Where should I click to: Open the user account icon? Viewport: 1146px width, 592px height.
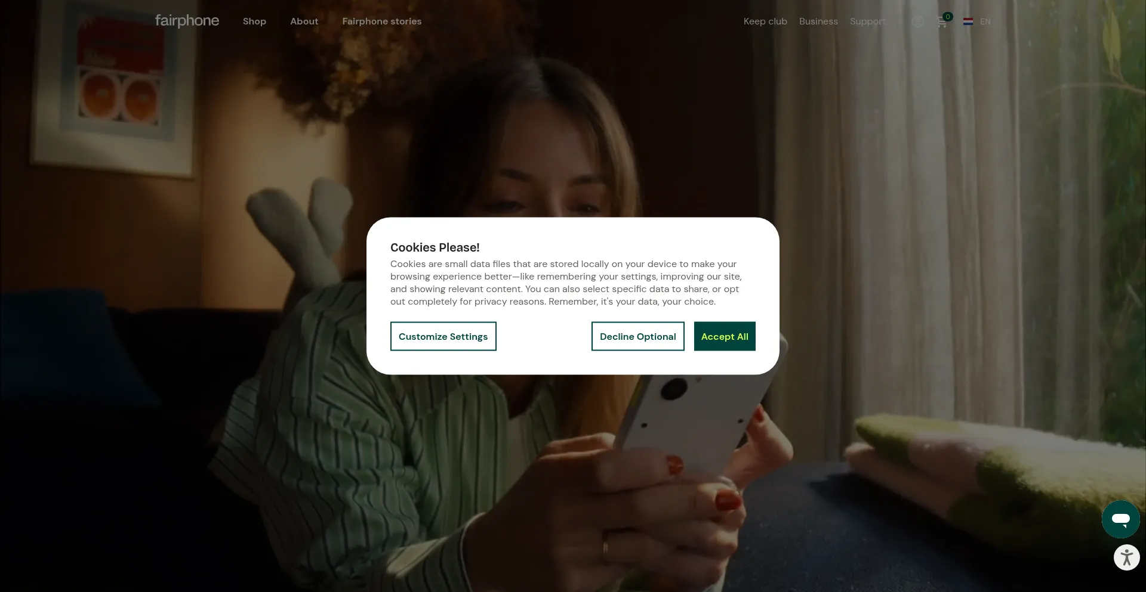tap(917, 21)
